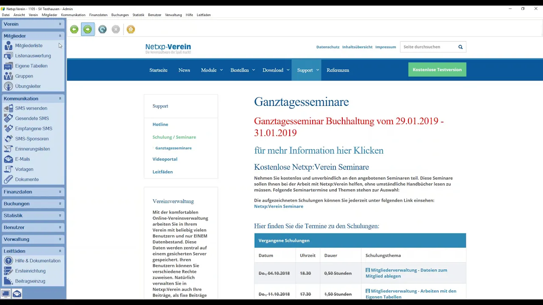This screenshot has width=543, height=305.
Task: Expand the Statistik sidebar section
Action: [33, 216]
